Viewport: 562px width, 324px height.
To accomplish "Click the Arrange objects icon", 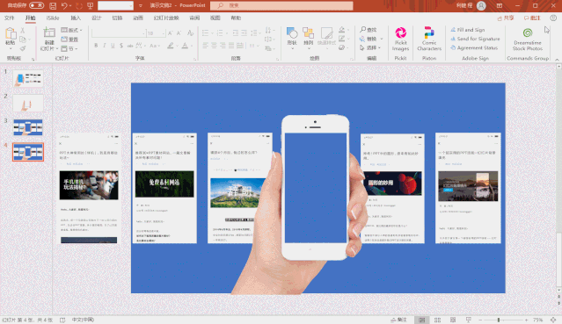I will (x=308, y=33).
